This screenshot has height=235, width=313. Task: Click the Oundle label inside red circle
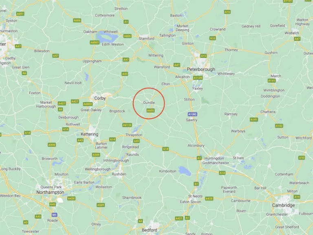click(149, 103)
